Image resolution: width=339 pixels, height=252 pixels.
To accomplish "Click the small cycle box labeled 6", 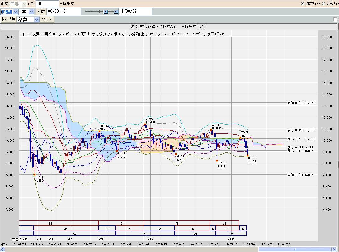I will pyautogui.click(x=243, y=228).
